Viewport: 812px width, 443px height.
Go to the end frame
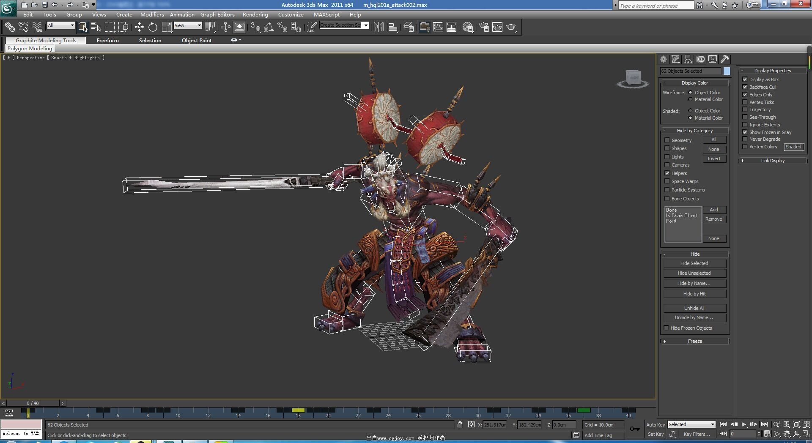click(764, 424)
